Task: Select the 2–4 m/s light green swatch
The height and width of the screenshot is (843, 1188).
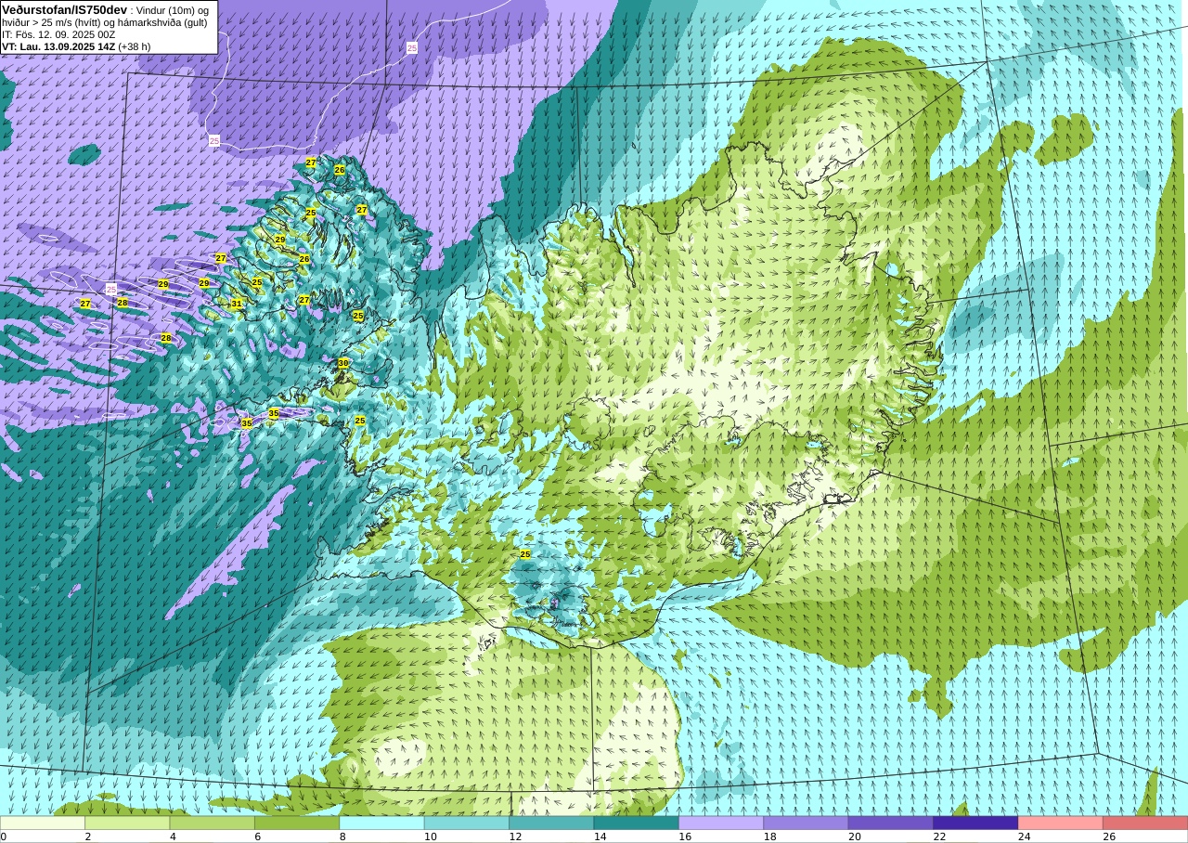Action: (x=127, y=823)
